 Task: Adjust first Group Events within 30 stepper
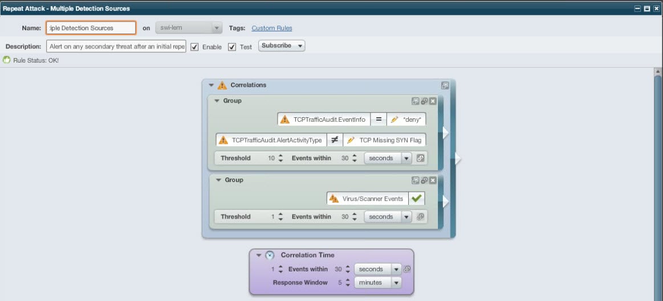(355, 158)
